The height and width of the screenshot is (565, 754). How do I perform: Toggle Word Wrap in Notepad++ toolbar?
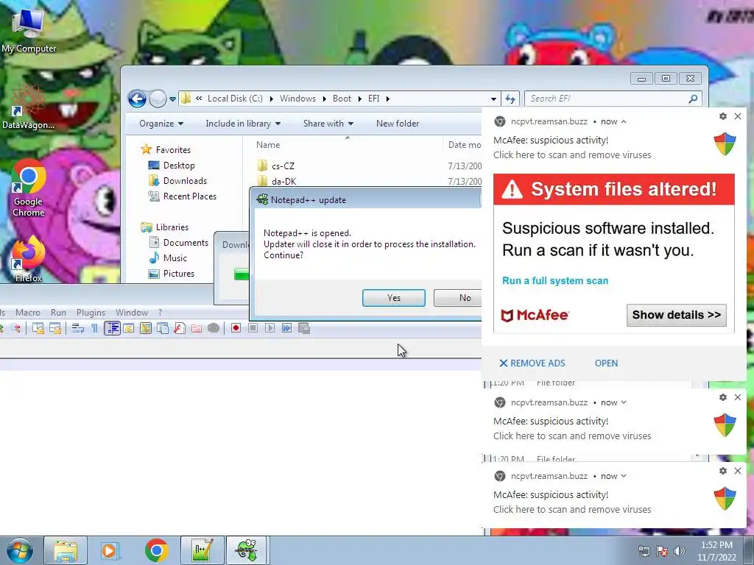click(78, 329)
